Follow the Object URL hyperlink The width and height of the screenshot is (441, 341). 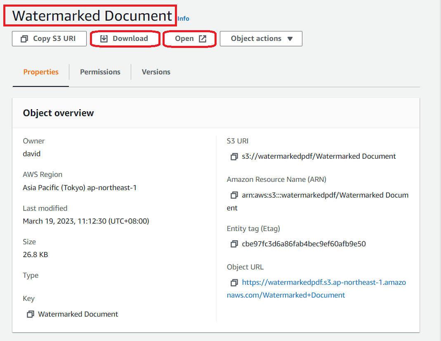click(323, 283)
